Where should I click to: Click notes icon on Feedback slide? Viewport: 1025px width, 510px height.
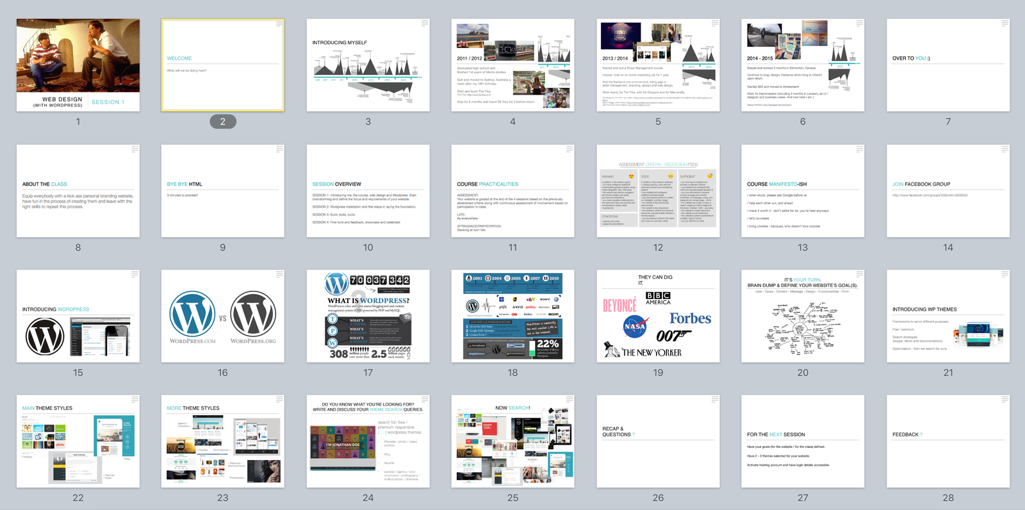pos(1004,400)
